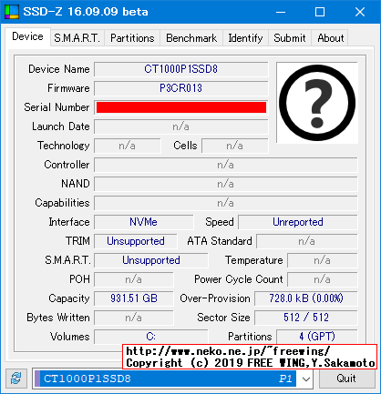Click the Controller n/a field
The width and height of the screenshot is (381, 394).
pos(226,165)
